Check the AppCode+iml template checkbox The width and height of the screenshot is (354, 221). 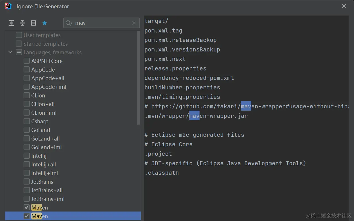(x=27, y=87)
